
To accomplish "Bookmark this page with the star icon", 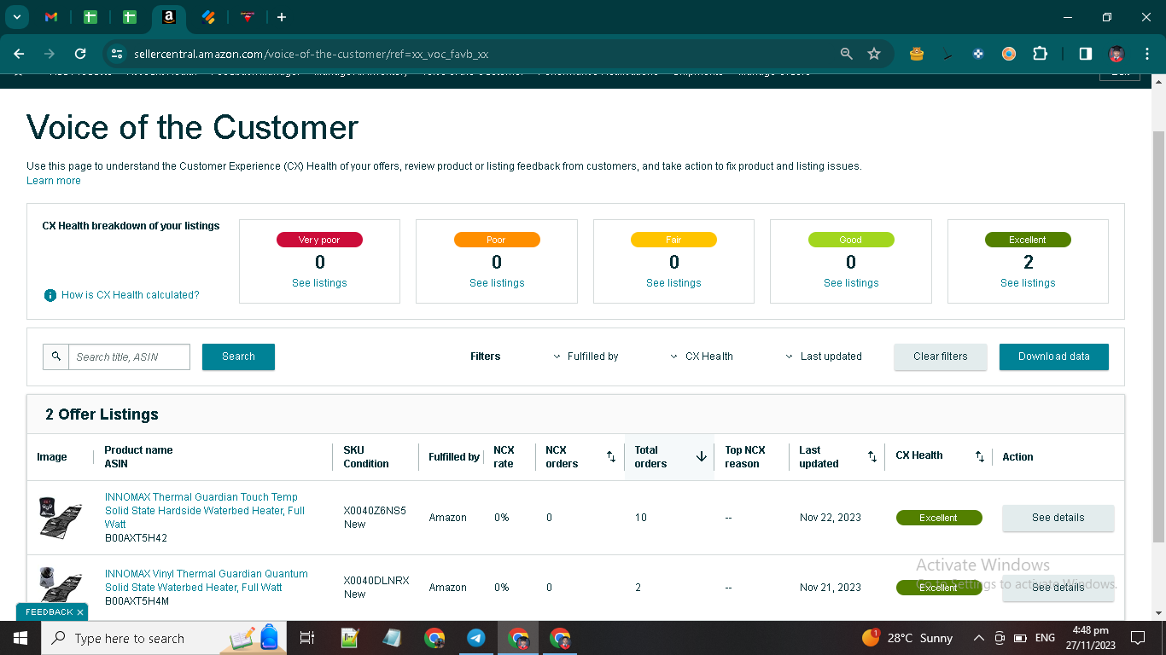I will pyautogui.click(x=874, y=54).
